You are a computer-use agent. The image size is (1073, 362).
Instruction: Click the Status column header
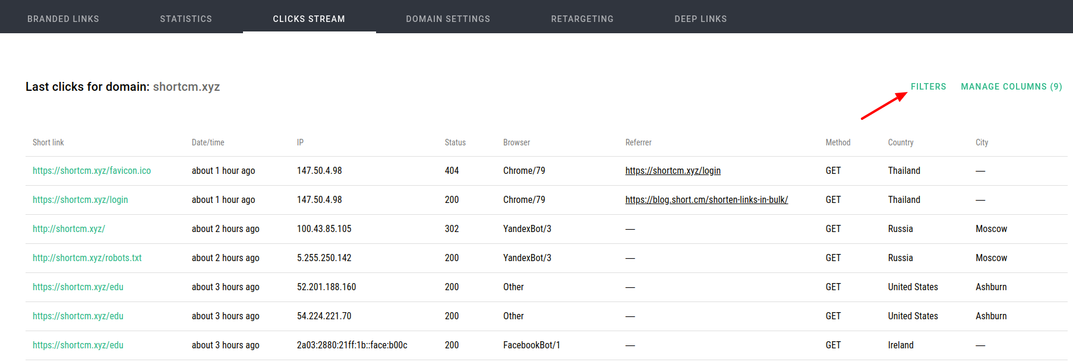tap(455, 142)
